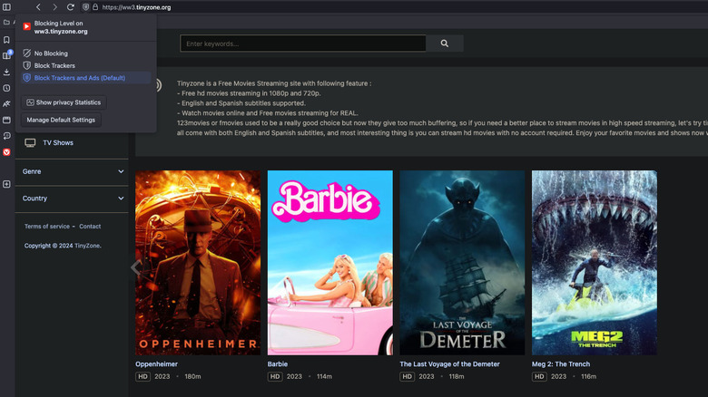
Task: Open the Terms of service link
Action: (47, 227)
